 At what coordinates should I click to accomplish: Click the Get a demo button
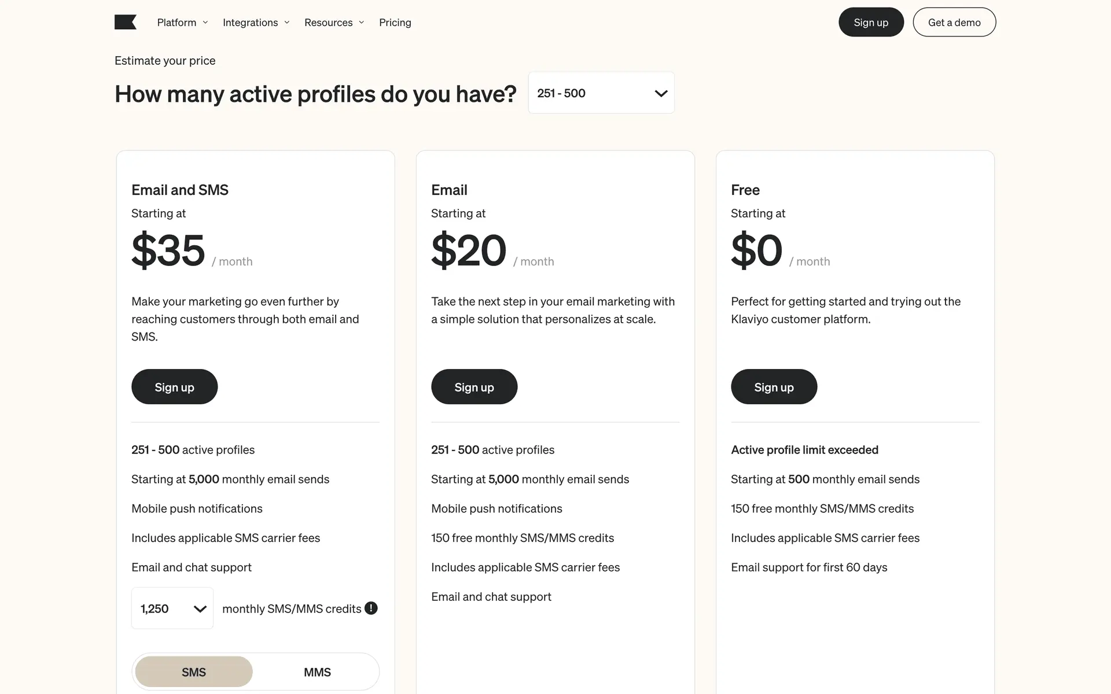point(954,23)
